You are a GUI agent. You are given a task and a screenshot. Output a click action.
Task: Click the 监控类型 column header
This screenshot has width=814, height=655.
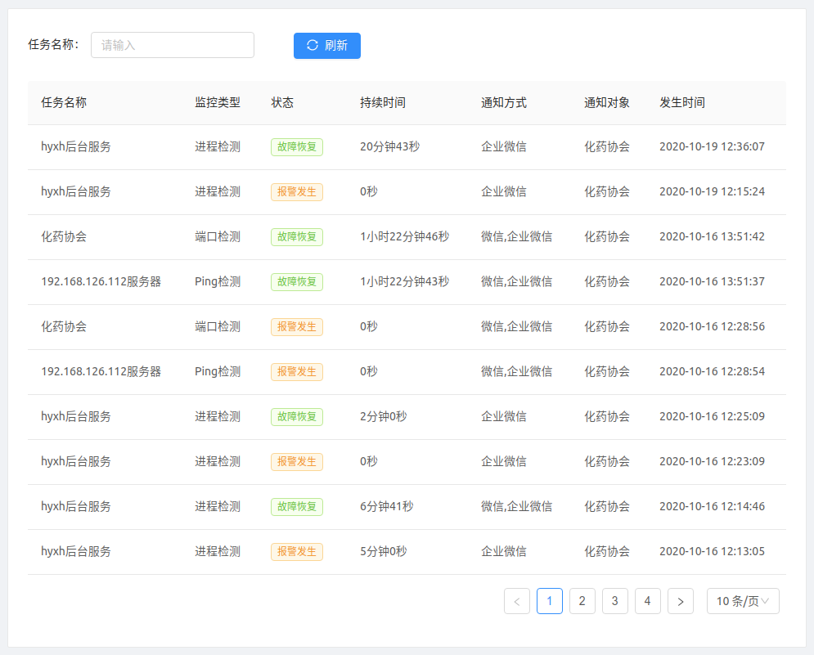point(218,103)
